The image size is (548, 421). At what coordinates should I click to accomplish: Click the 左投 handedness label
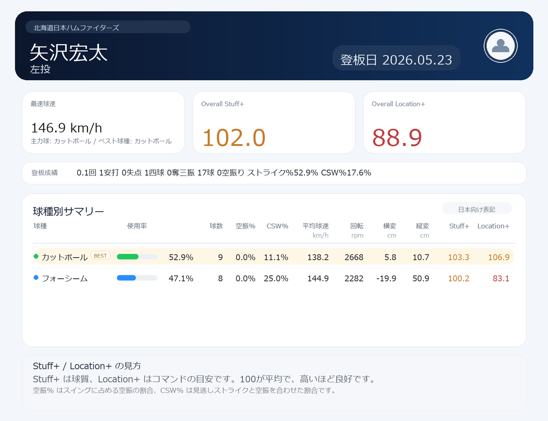(x=40, y=69)
